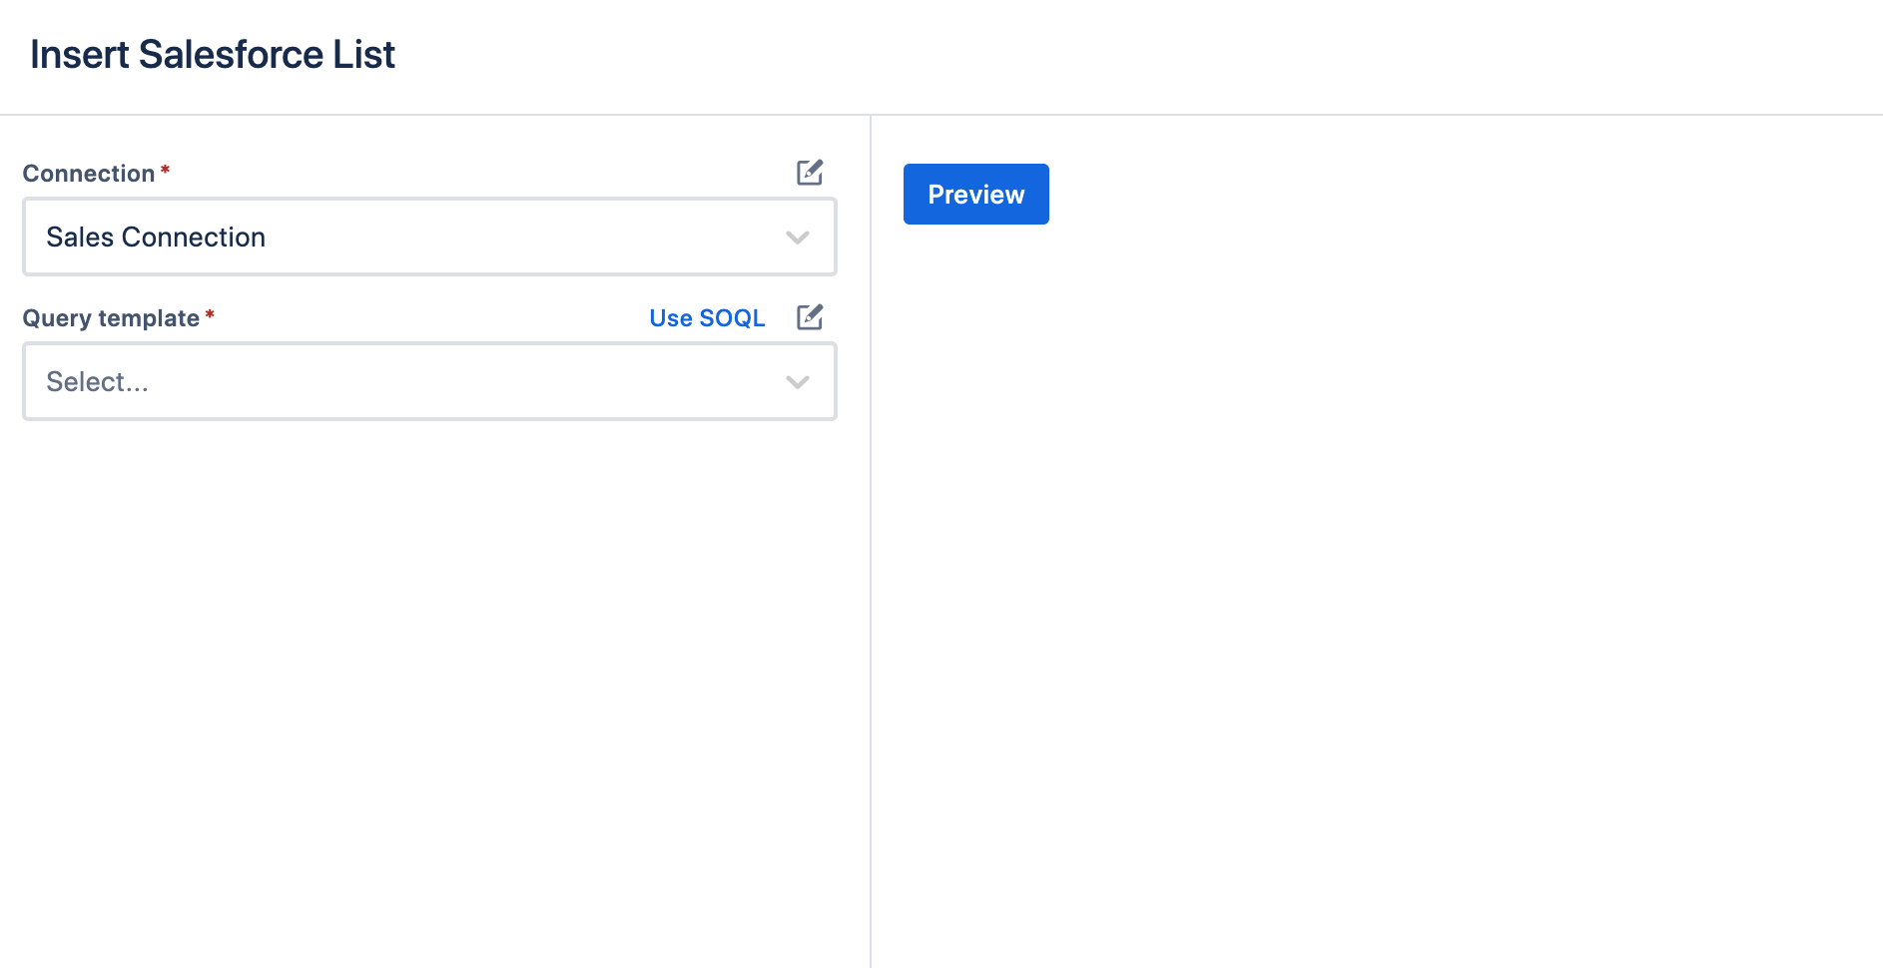1883x968 pixels.
Task: Click the red asterisk next to Query template
Action: (x=210, y=315)
